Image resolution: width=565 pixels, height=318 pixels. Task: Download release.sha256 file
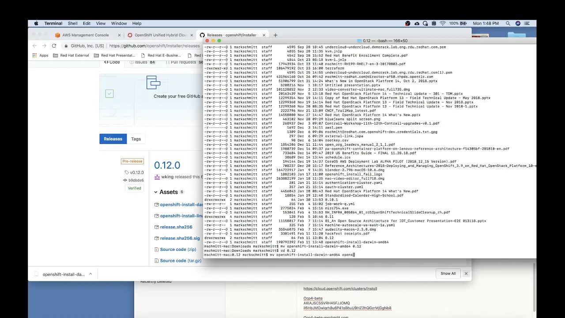point(176,227)
